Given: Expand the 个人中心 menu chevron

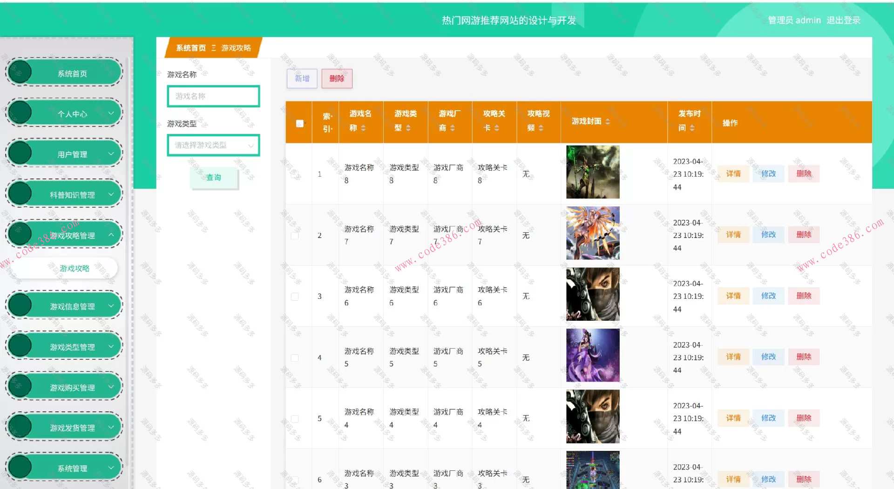Looking at the screenshot, I should pos(111,113).
